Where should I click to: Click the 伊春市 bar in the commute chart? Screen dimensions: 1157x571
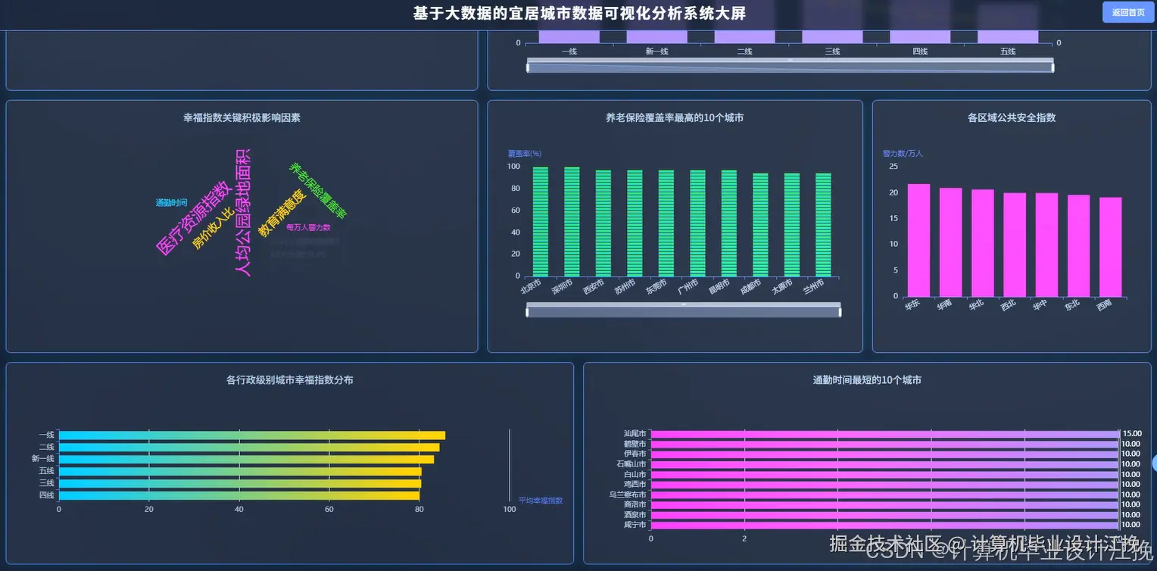click(x=884, y=454)
